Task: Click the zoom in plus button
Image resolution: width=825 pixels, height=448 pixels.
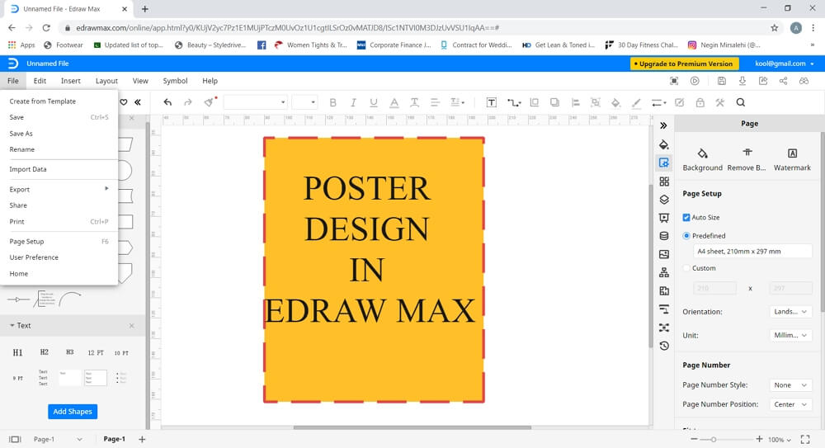Action: [759, 439]
